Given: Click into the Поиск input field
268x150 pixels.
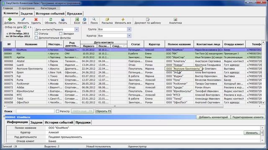Looking at the screenshot, I should point(35,111).
